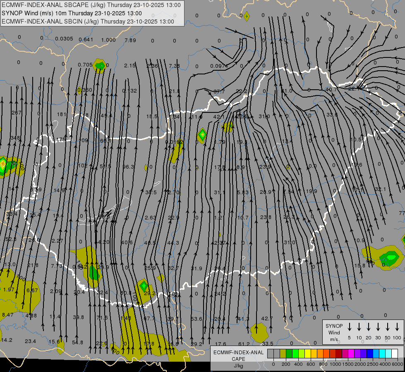Click the SYNOP Wind 10m title line
The width and height of the screenshot is (405, 372).
point(72,13)
